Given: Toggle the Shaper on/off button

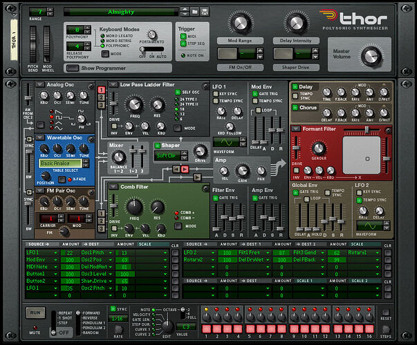Looking at the screenshot, I should (x=158, y=146).
